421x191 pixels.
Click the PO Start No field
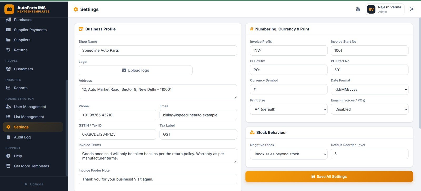pyautogui.click(x=369, y=70)
